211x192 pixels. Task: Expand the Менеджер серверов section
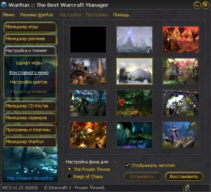tap(30, 118)
